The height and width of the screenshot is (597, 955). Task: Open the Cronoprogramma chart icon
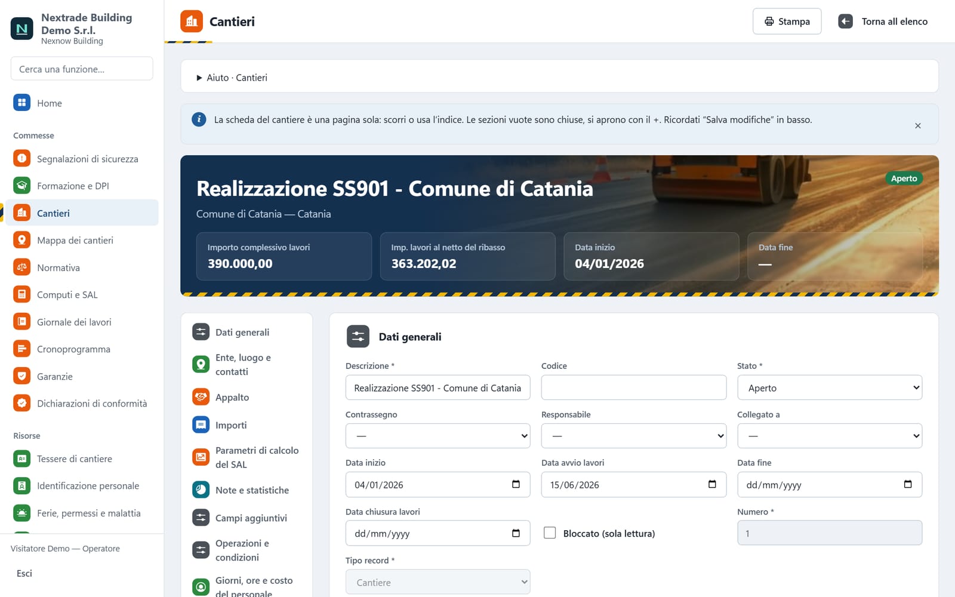coord(21,349)
